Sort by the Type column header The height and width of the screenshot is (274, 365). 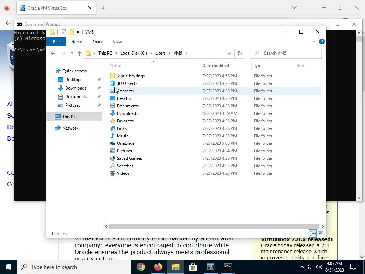pyautogui.click(x=273, y=66)
